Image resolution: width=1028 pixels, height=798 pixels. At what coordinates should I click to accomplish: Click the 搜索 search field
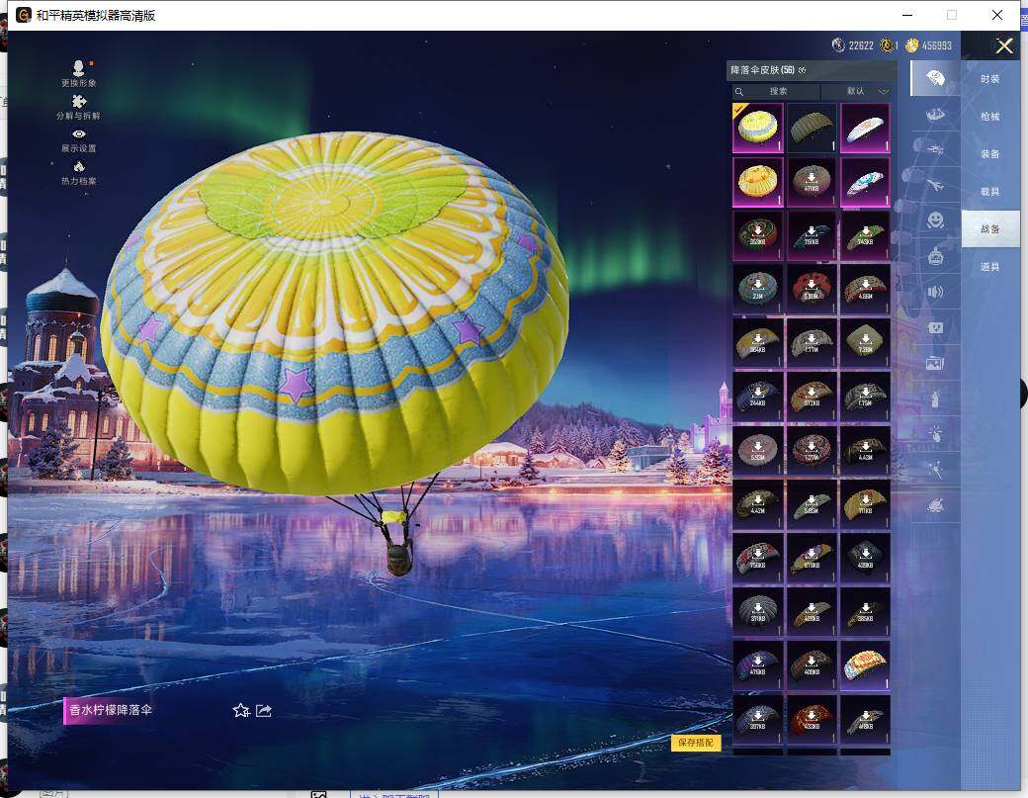[776, 91]
